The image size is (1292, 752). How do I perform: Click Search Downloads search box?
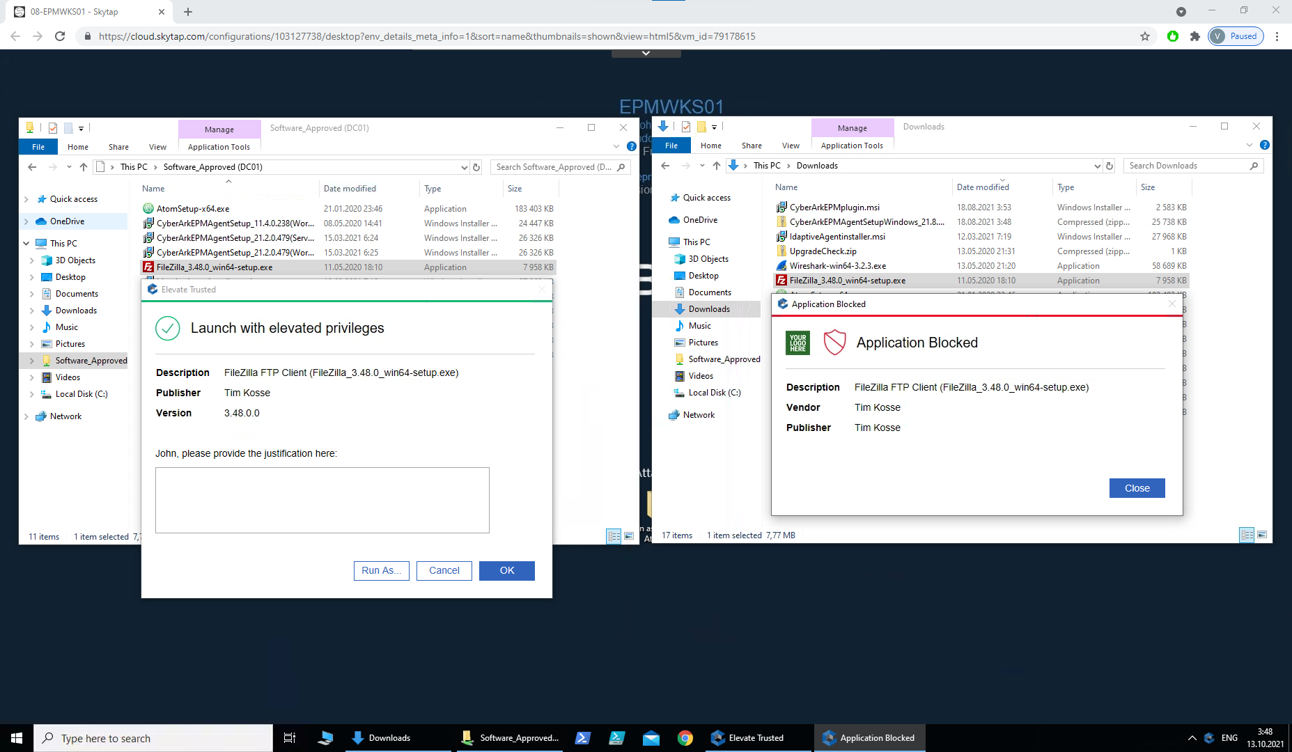[1193, 166]
